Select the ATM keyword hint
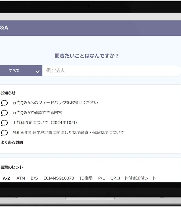181x207 pixels. (x=21, y=178)
